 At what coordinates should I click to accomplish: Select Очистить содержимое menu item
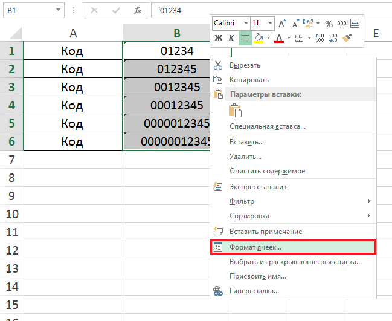tap(294, 171)
